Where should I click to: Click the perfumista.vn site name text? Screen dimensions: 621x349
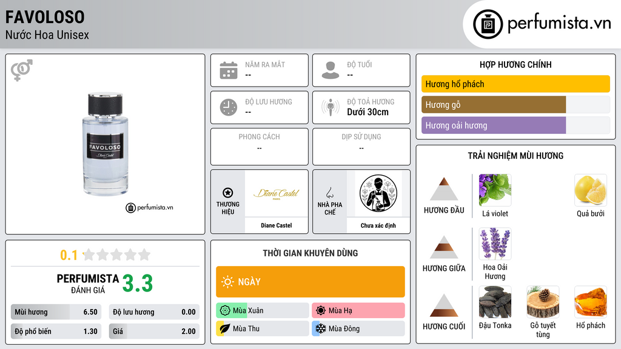coord(559,24)
